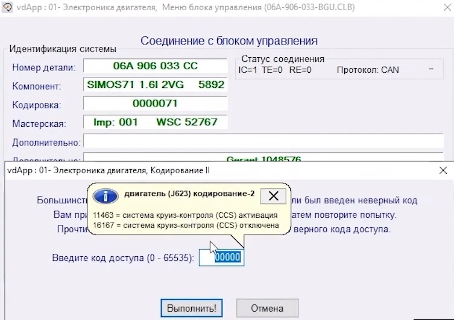This screenshot has width=454, height=320.
Task: Select part number 06A 906 033 CC
Action: pos(155,66)
